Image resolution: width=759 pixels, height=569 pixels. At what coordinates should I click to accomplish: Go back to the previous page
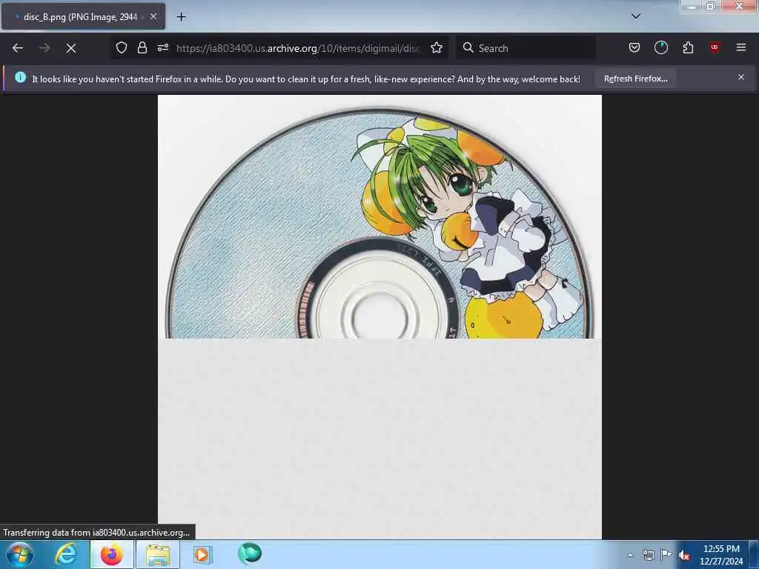[x=18, y=48]
